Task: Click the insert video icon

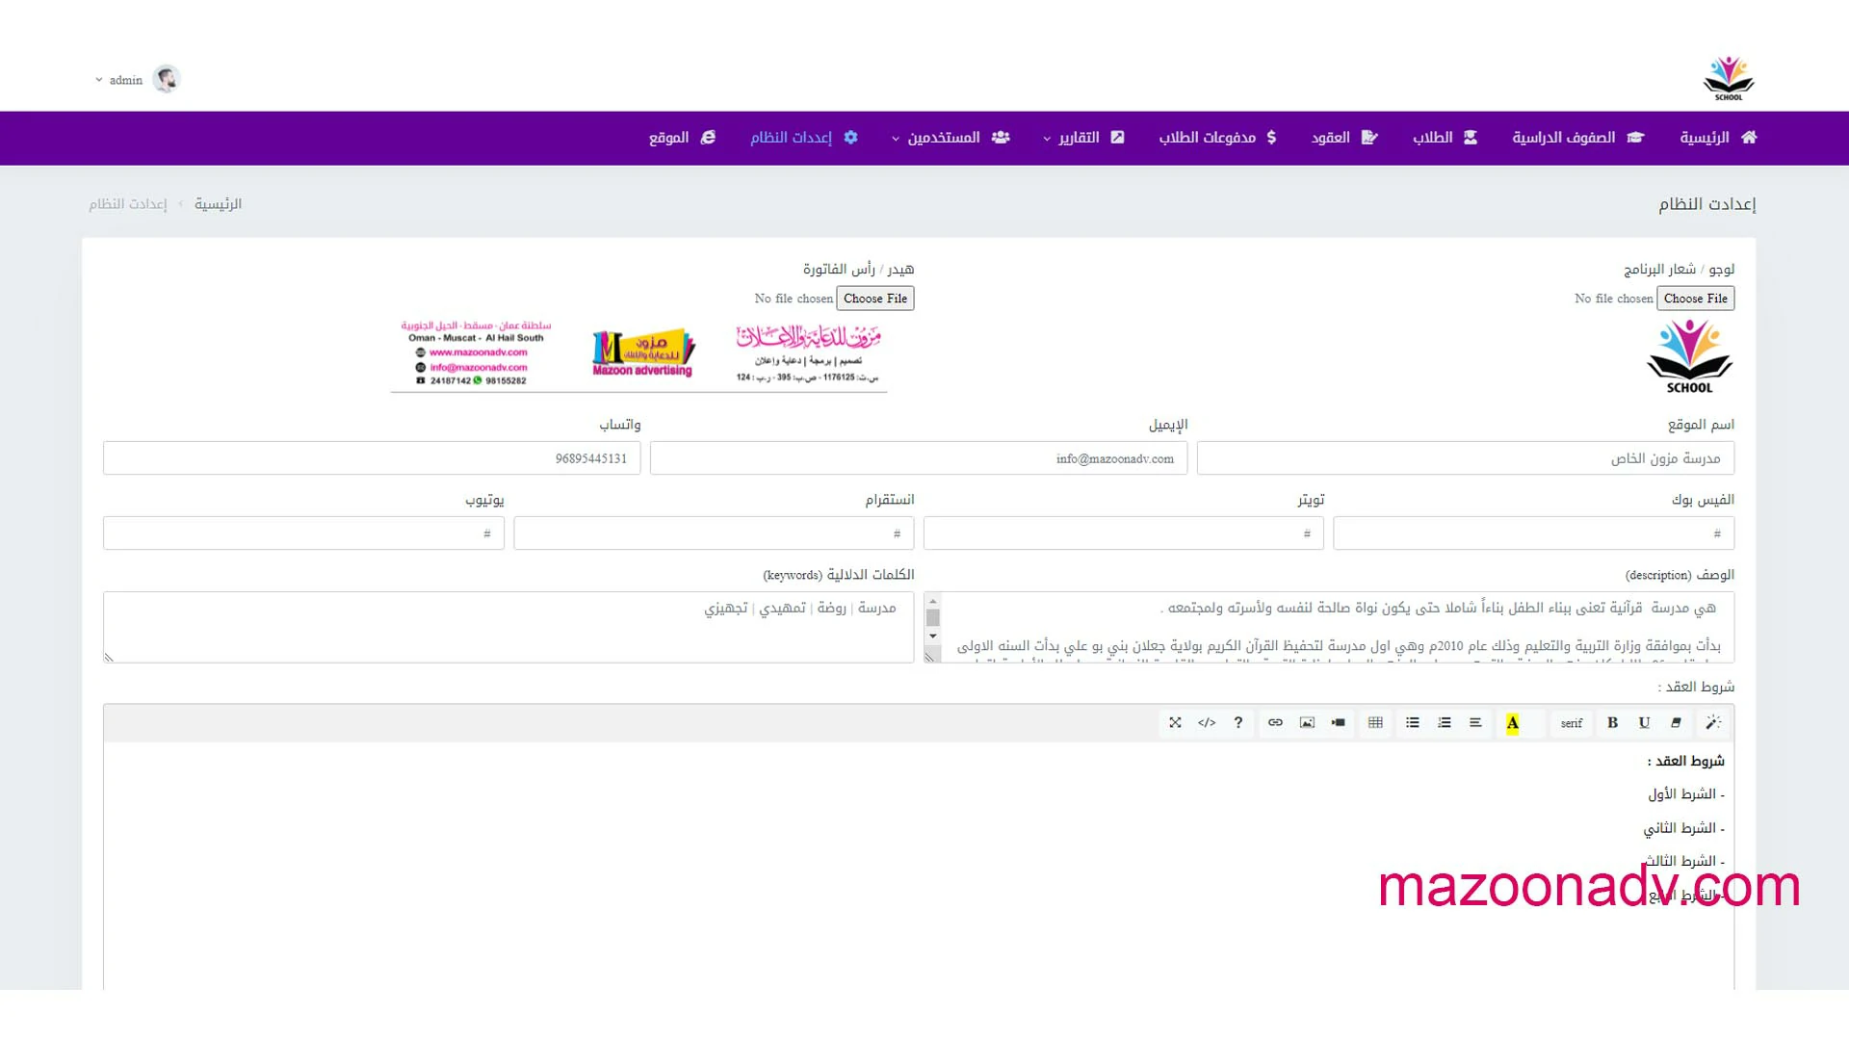Action: pos(1339,722)
